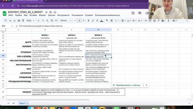Image resolution: width=193 pixels, height=109 pixels.
Task: Open filter views dropdown
Action: [x=163, y=21]
